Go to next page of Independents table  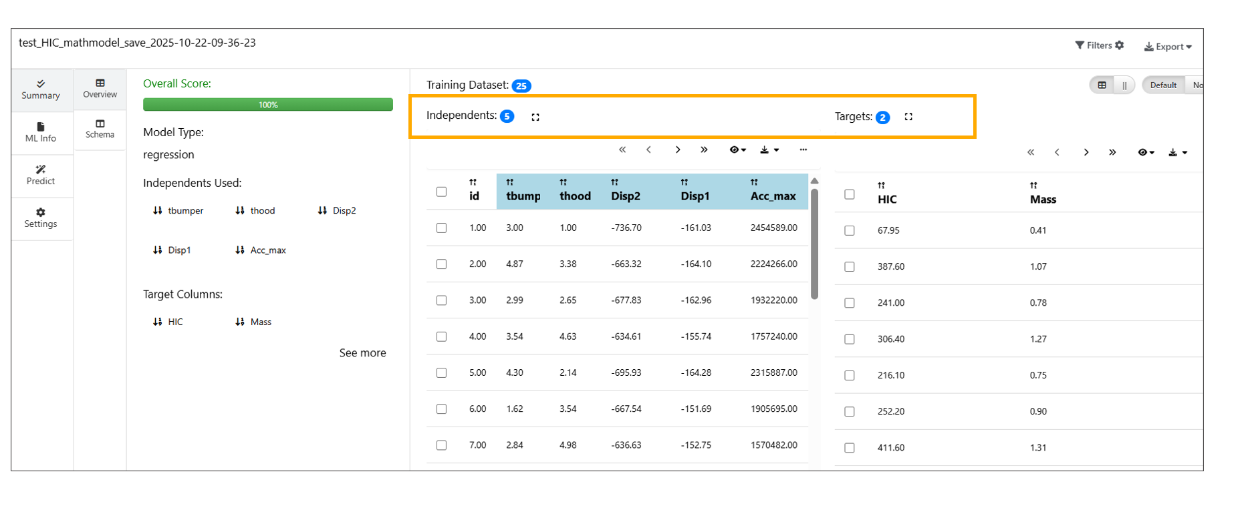[678, 150]
